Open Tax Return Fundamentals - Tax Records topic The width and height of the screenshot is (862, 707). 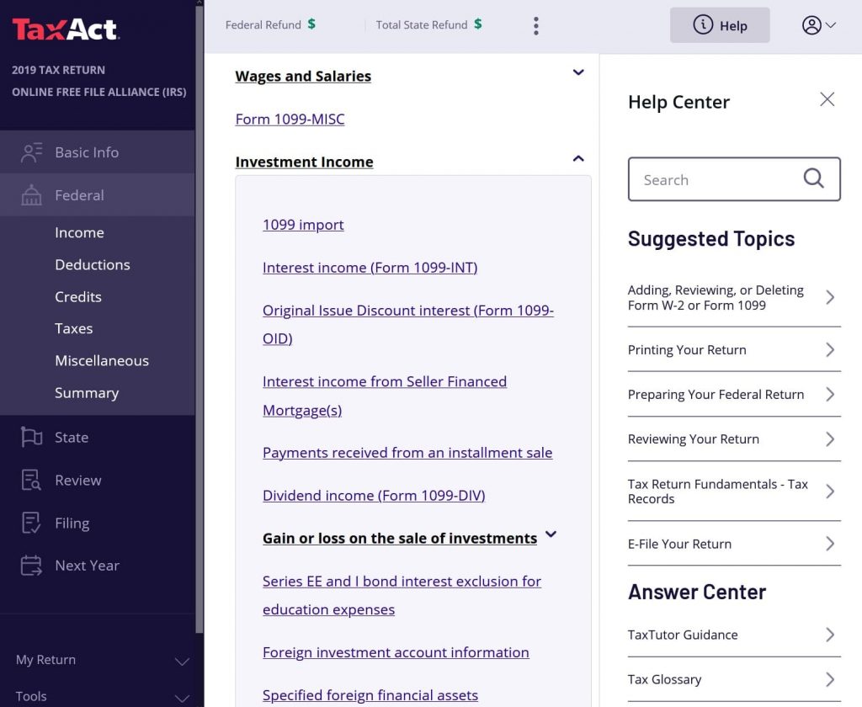[x=734, y=491]
